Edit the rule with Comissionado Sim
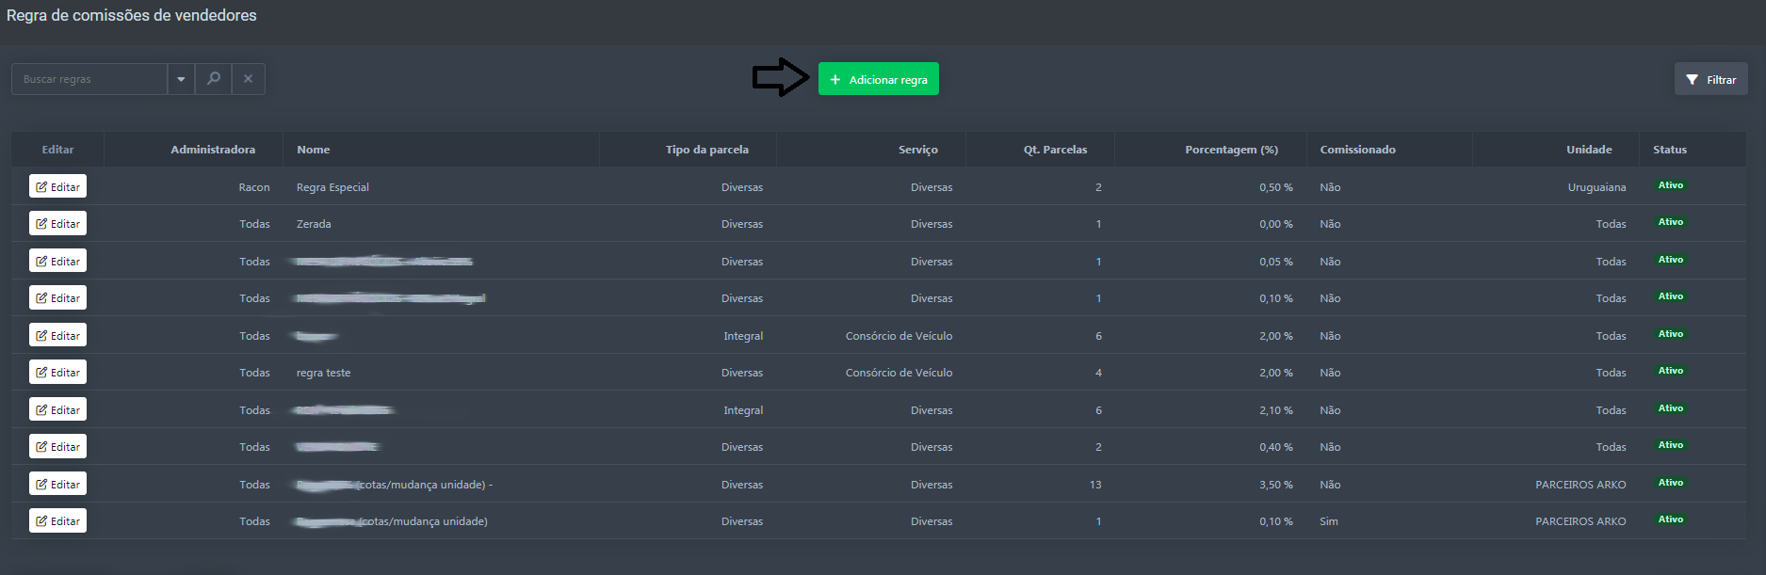The width and height of the screenshot is (1766, 575). click(x=57, y=521)
